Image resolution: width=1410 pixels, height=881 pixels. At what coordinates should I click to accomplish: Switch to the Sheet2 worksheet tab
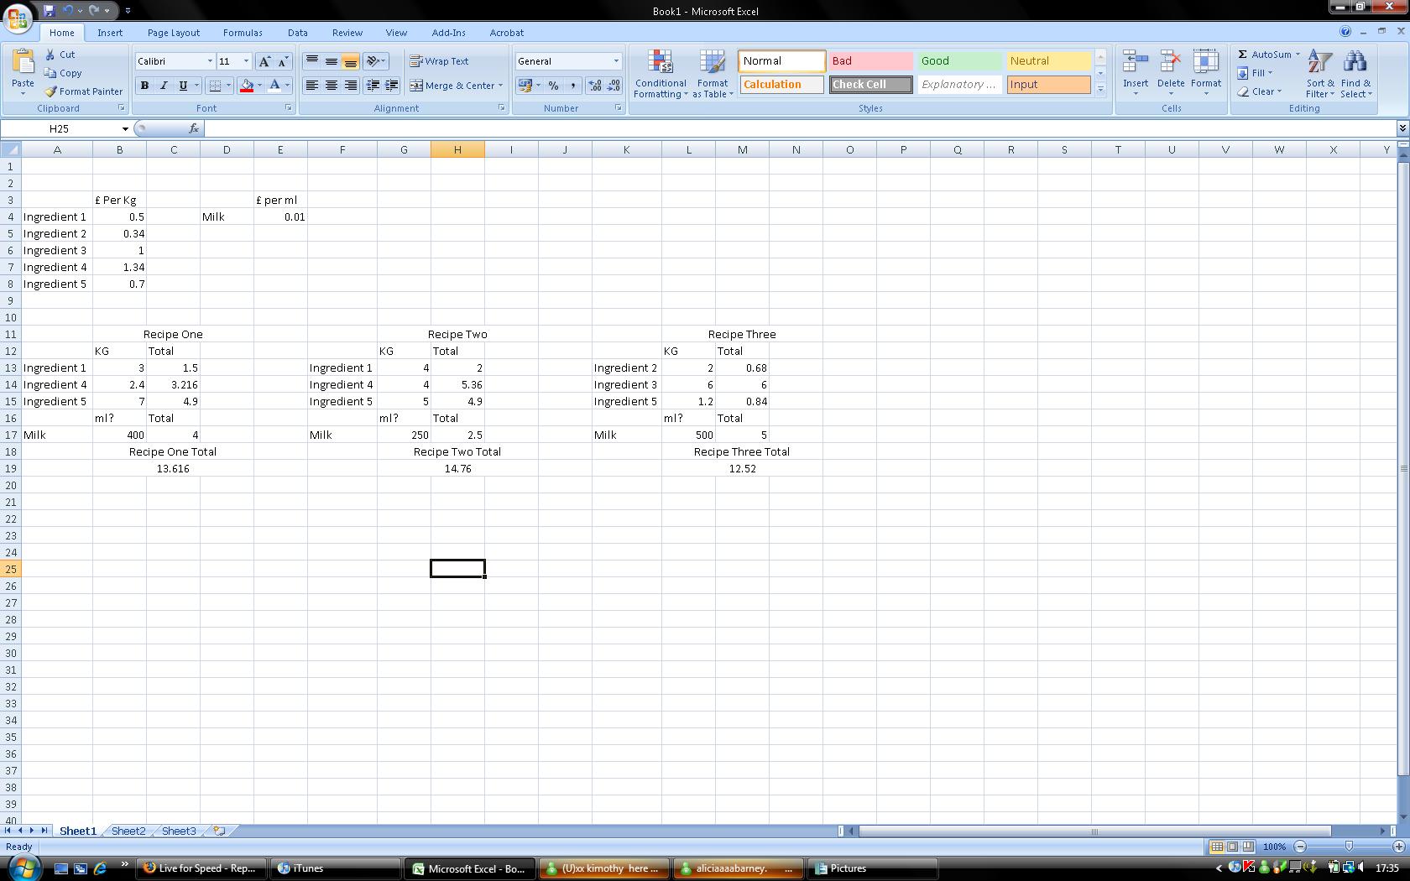pyautogui.click(x=128, y=831)
